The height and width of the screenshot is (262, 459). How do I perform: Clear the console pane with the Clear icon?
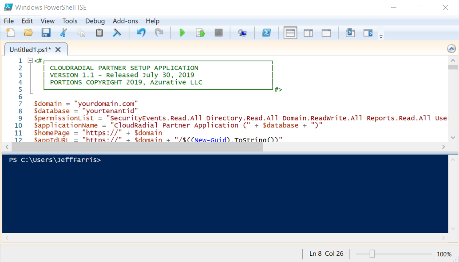click(117, 33)
